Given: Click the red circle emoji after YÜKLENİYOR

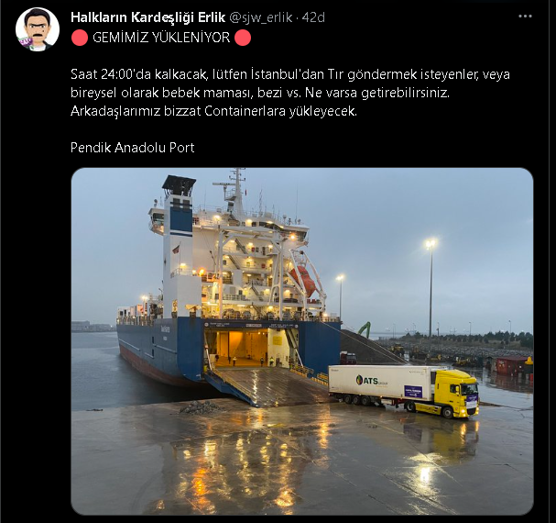Looking at the screenshot, I should (x=243, y=38).
